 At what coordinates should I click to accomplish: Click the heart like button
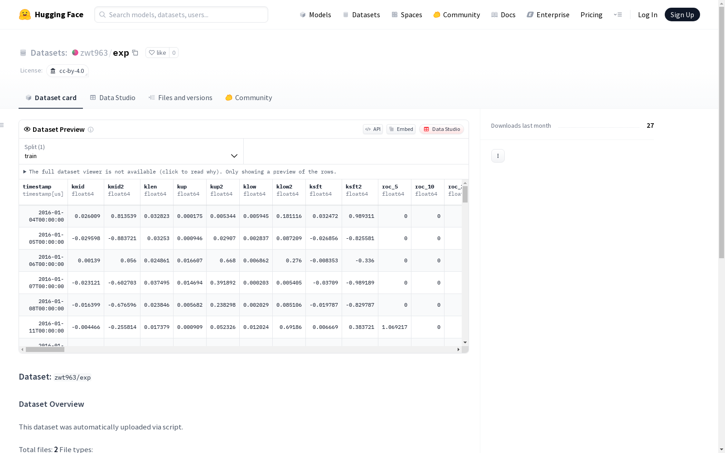coord(157,53)
